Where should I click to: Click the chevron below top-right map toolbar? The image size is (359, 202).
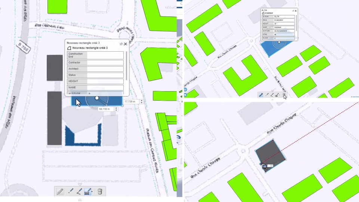272,100
